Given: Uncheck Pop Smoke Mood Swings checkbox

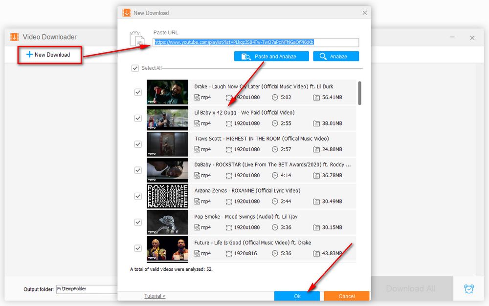Looking at the screenshot, I should pos(138,222).
